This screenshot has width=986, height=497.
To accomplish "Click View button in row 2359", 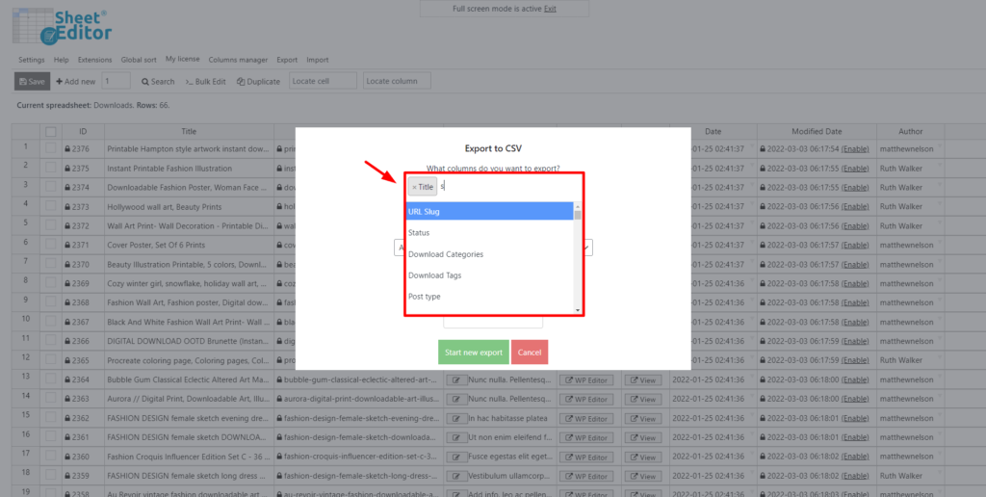I will click(643, 476).
